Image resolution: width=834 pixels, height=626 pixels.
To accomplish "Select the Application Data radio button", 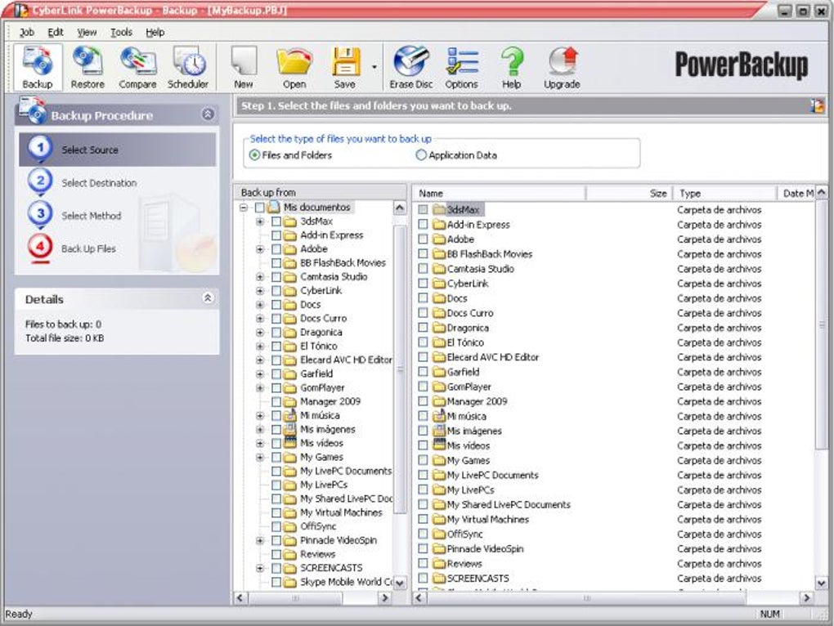I will click(422, 155).
